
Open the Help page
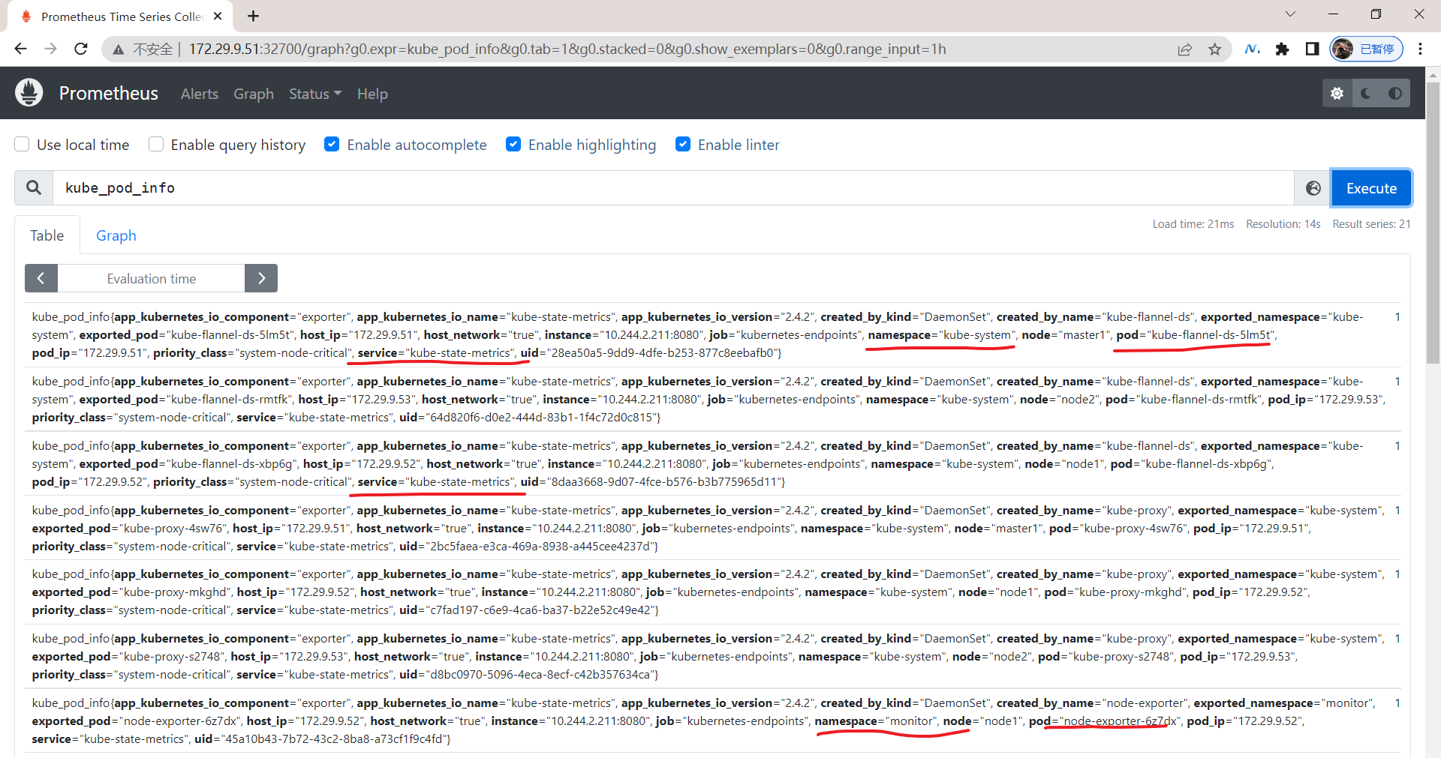[372, 94]
